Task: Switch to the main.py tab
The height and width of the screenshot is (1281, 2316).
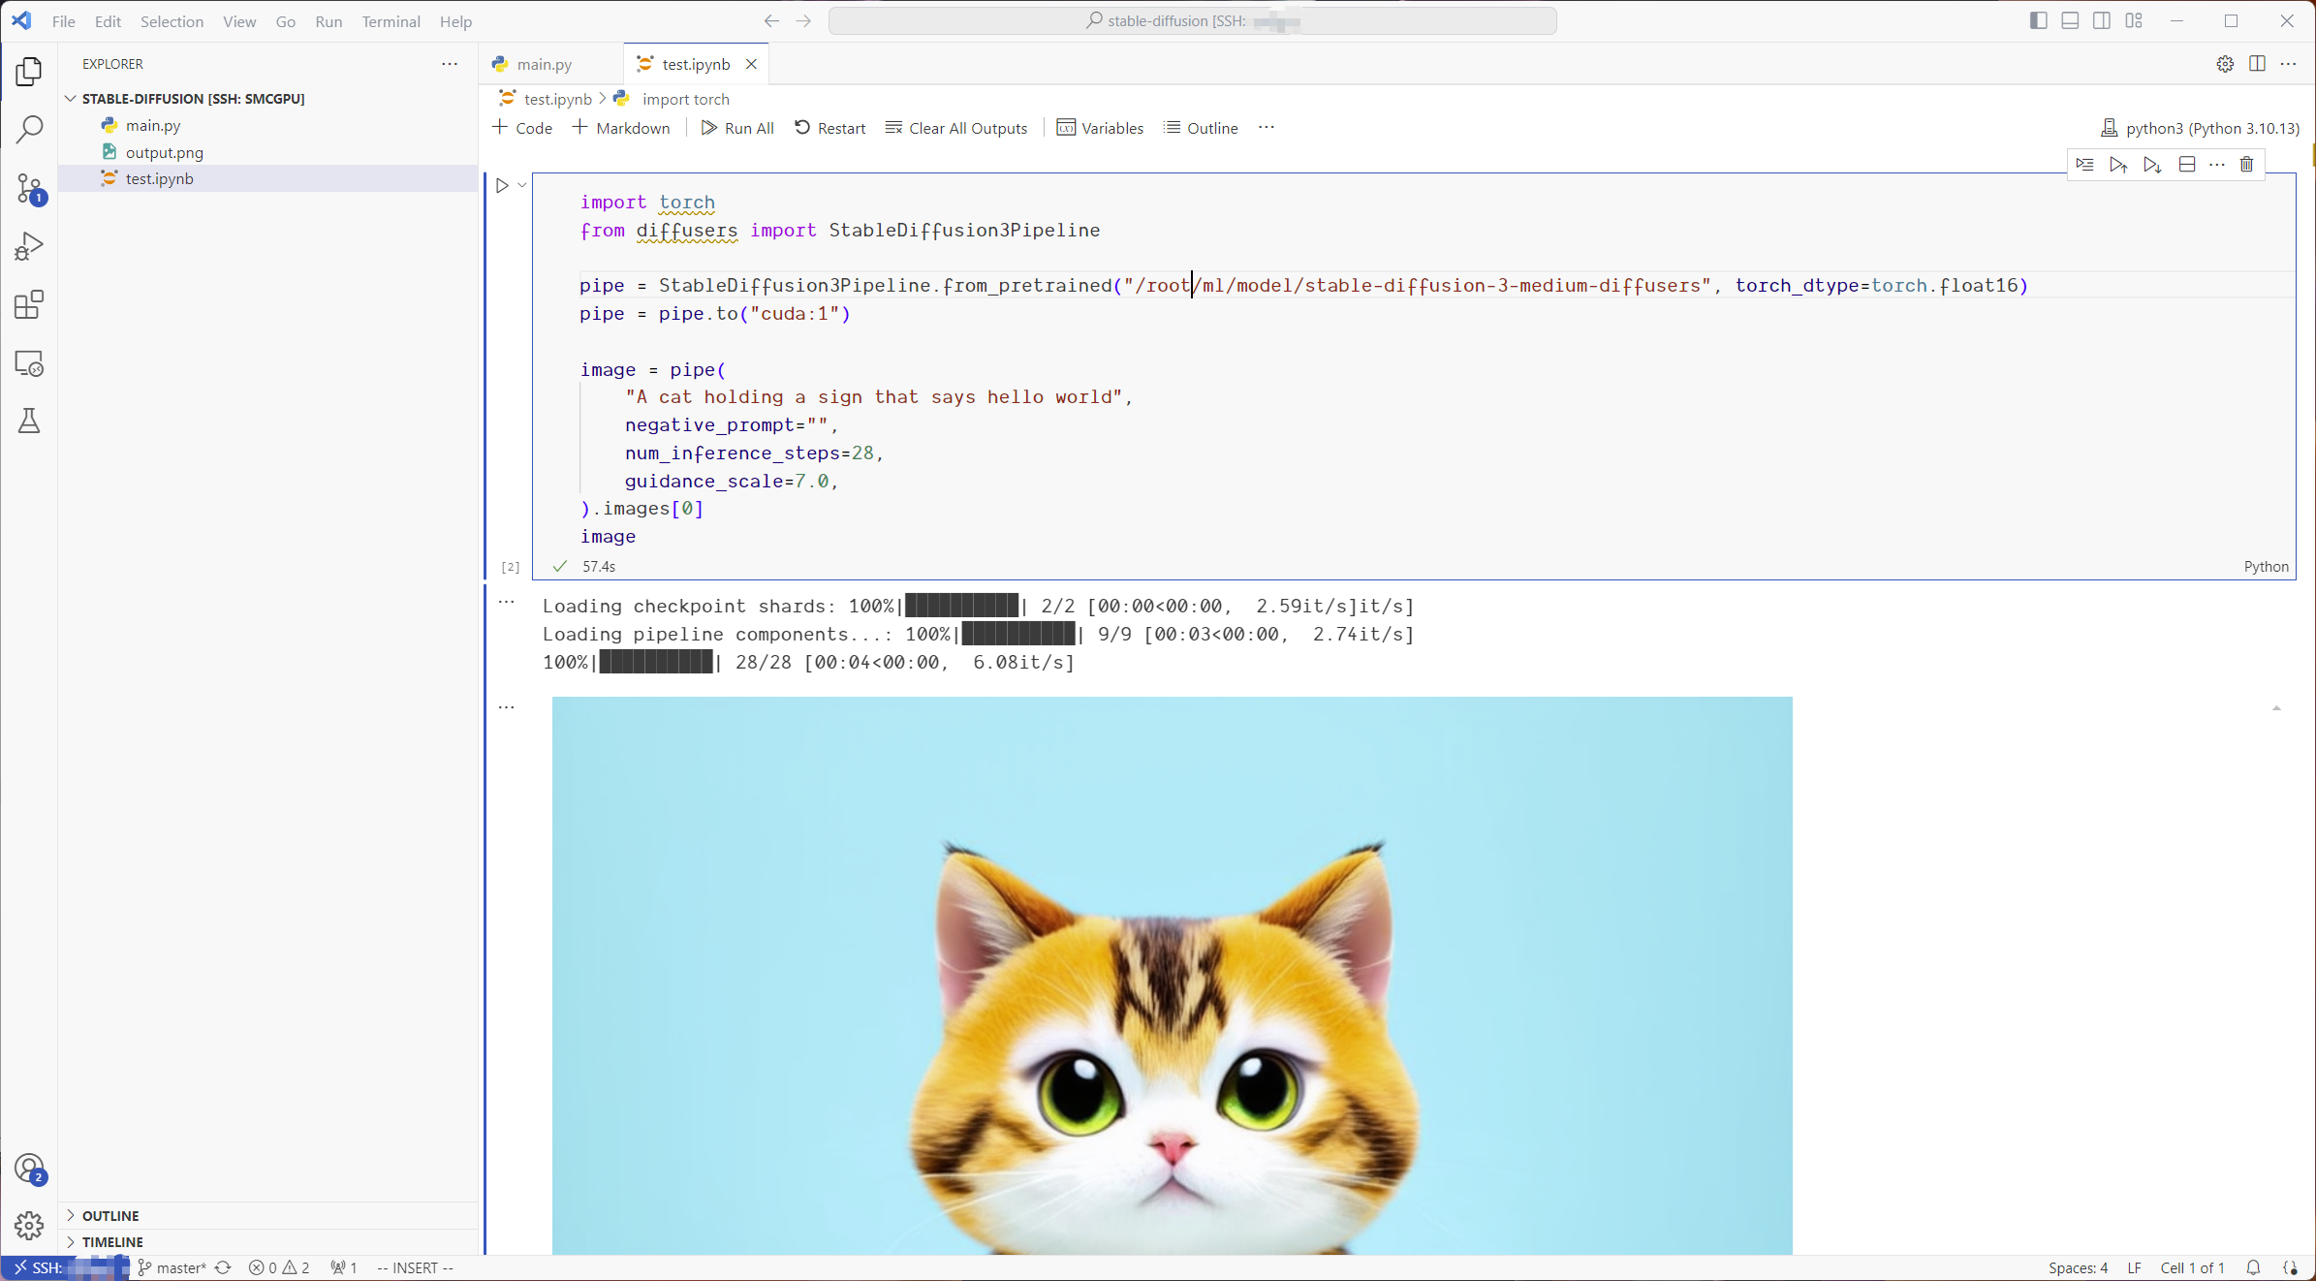Action: click(544, 64)
